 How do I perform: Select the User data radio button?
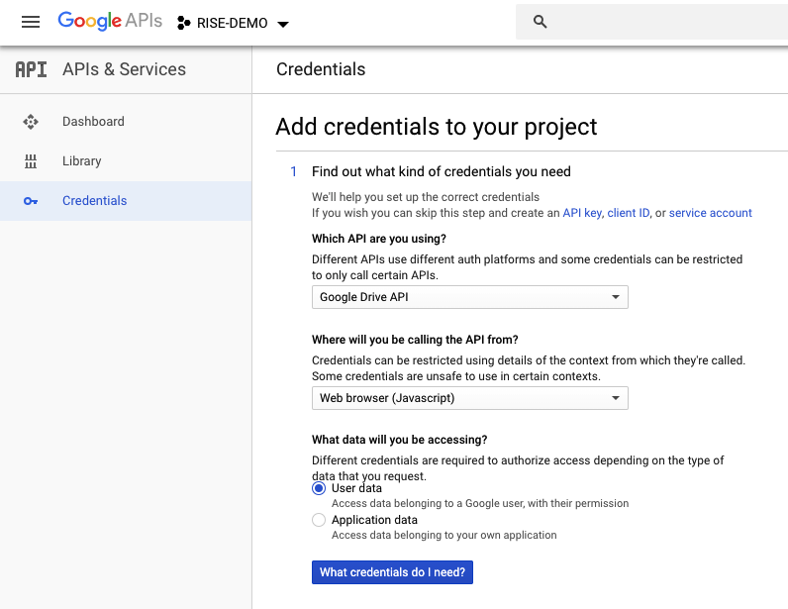pyautogui.click(x=319, y=488)
